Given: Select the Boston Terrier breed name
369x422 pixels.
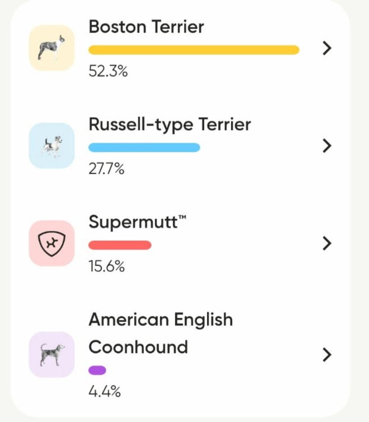Looking at the screenshot, I should click(146, 27).
